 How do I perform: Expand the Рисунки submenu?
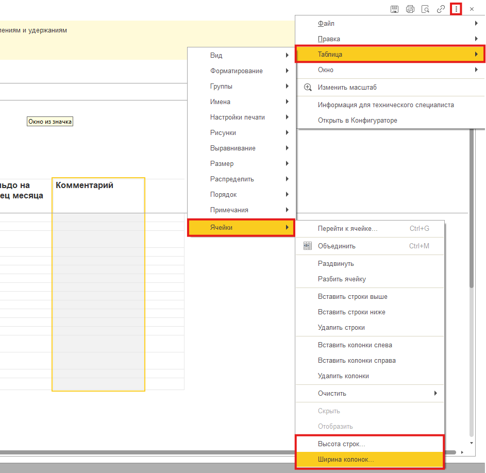[242, 132]
